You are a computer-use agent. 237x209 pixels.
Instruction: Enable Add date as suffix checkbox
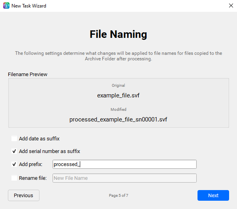[14, 138]
